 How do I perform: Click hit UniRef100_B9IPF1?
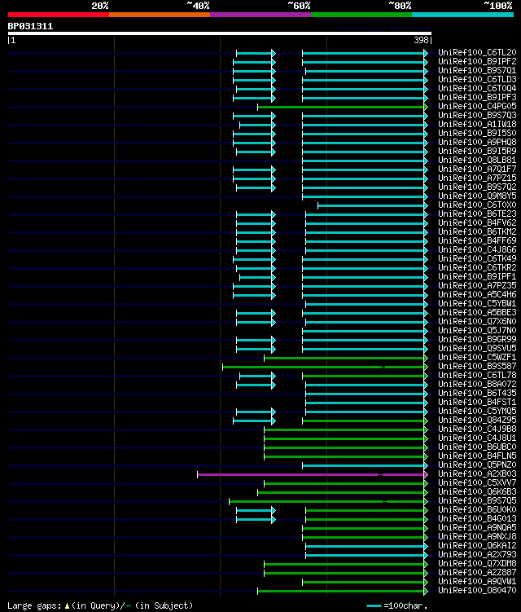477,277
